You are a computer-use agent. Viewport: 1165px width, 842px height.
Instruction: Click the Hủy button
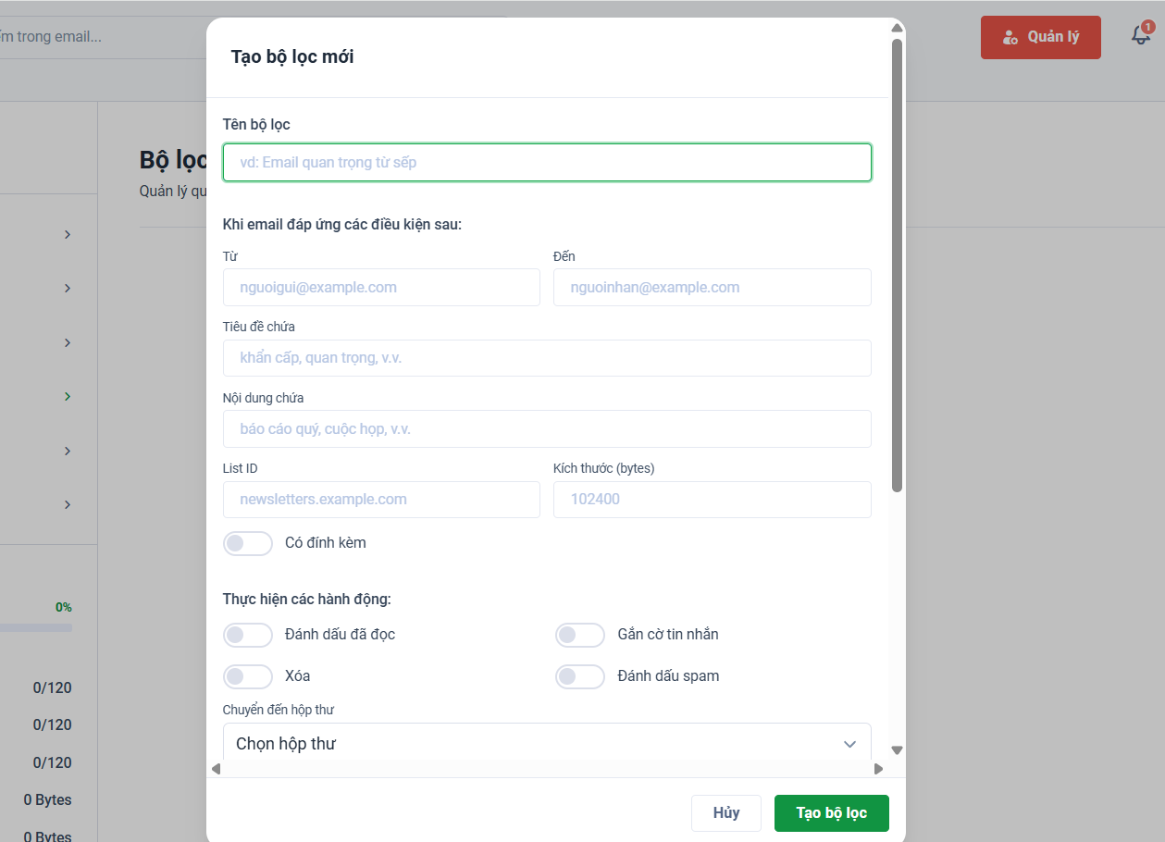pos(726,813)
